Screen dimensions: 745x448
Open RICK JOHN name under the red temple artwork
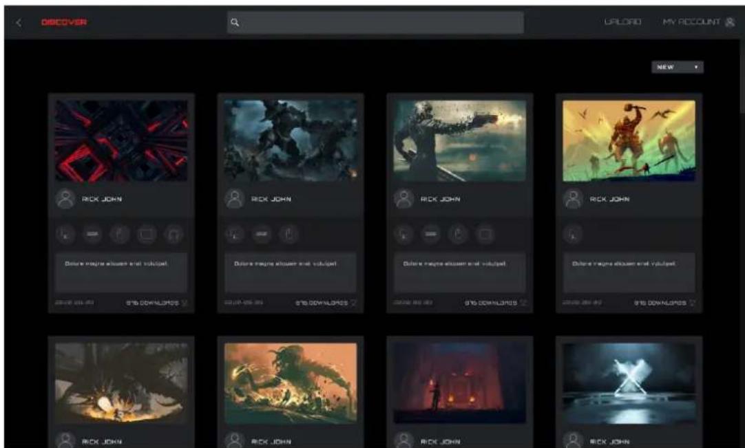pos(440,442)
